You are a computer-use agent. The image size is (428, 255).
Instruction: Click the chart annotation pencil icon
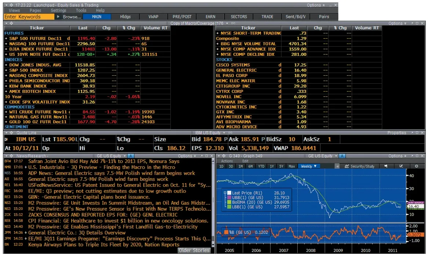click(x=401, y=166)
